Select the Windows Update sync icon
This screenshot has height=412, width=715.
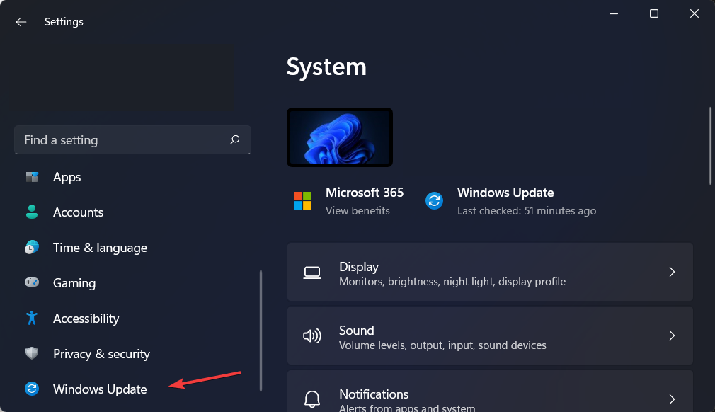pos(32,389)
